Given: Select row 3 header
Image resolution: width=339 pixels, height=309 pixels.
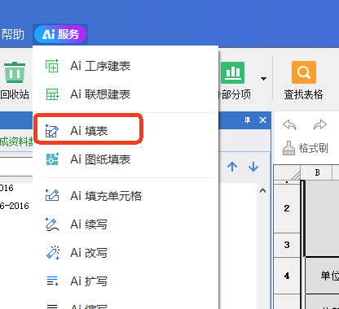Looking at the screenshot, I should [287, 245].
